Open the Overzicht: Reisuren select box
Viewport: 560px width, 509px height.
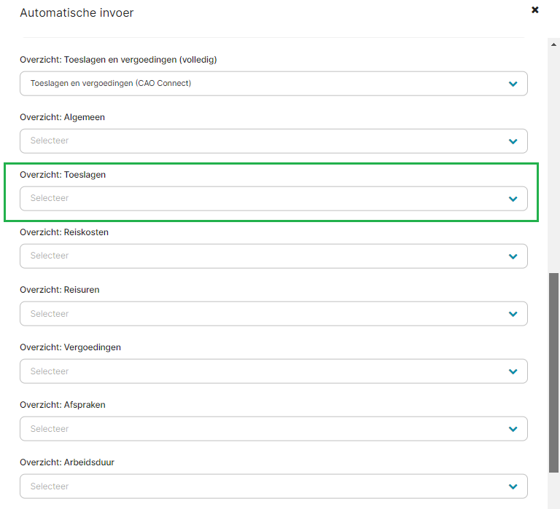[273, 314]
